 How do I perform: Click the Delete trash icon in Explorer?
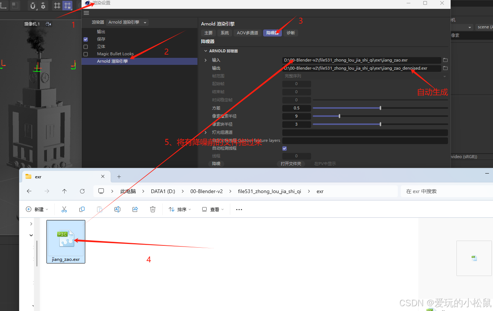[x=153, y=209]
